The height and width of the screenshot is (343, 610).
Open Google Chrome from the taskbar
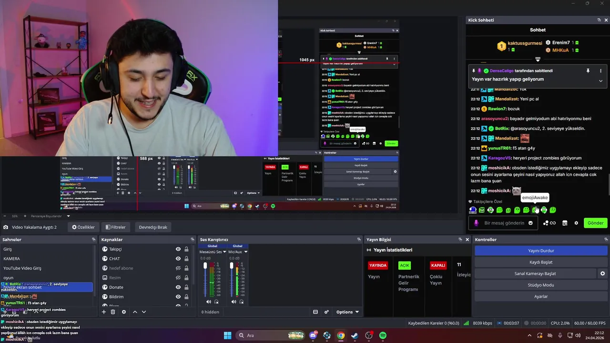pos(341,335)
